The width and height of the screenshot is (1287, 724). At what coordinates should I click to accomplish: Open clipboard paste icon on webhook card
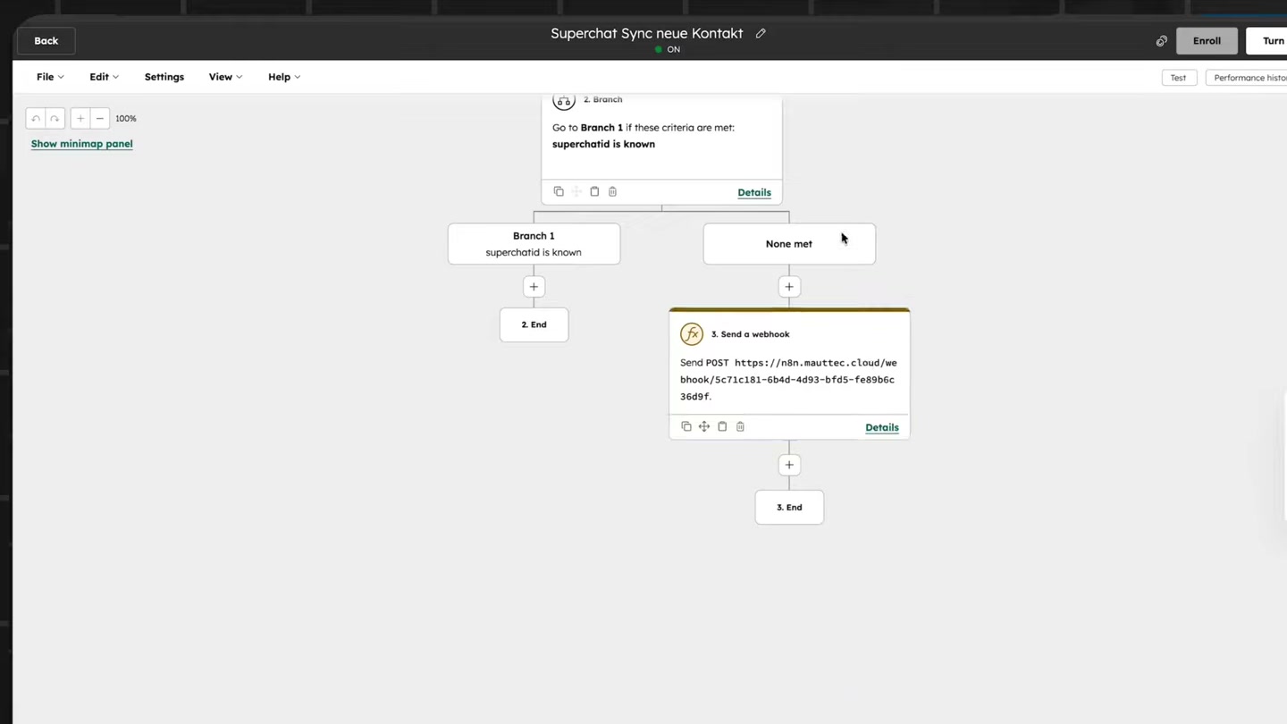click(x=722, y=426)
